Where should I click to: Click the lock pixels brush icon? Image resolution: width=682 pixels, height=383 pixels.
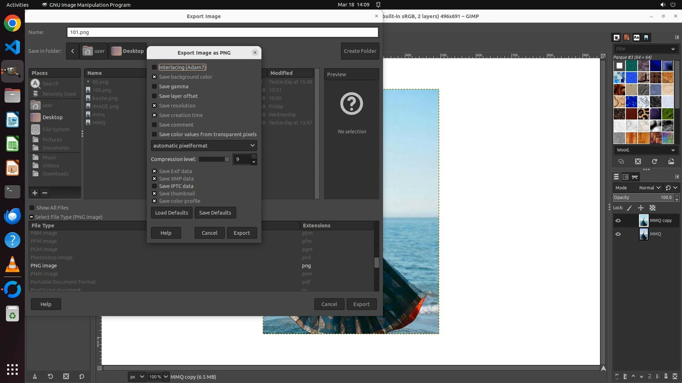point(629,208)
